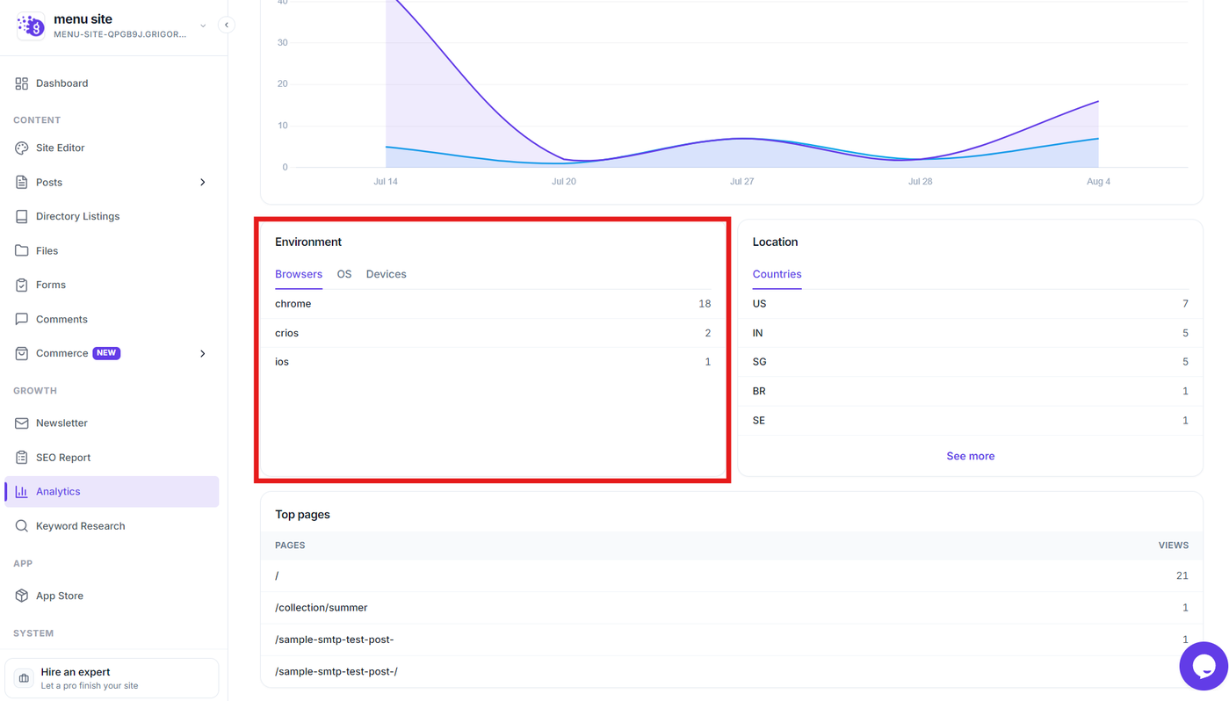
Task: Click the VIEWS column header
Action: click(x=1173, y=546)
